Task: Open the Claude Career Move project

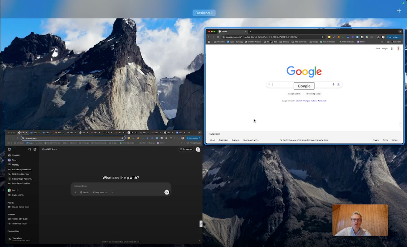Action: 18,207
